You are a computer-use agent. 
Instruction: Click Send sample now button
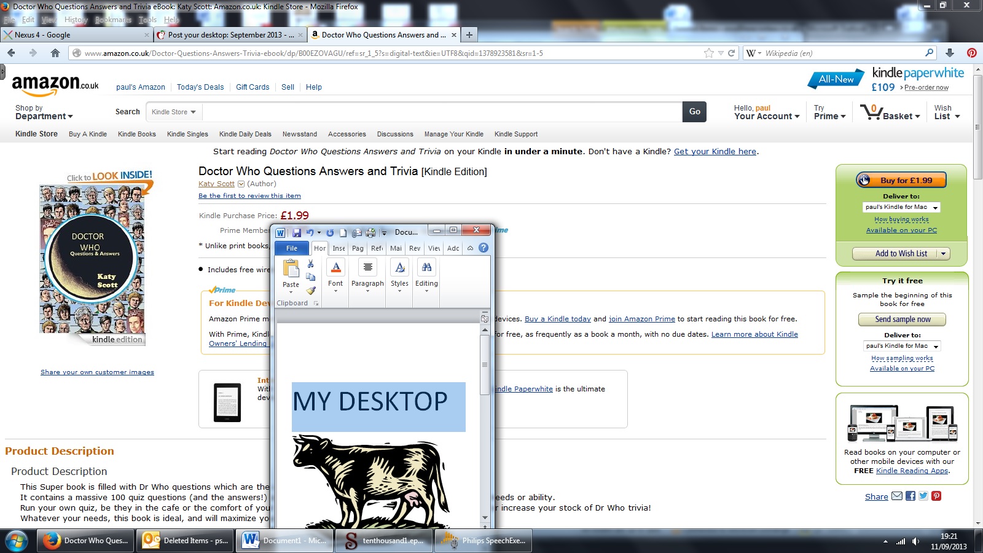pyautogui.click(x=902, y=320)
